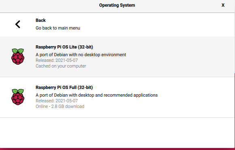The image size is (235, 150).
Task: Click 'Cached on your computer' status line
Action: [61, 66]
